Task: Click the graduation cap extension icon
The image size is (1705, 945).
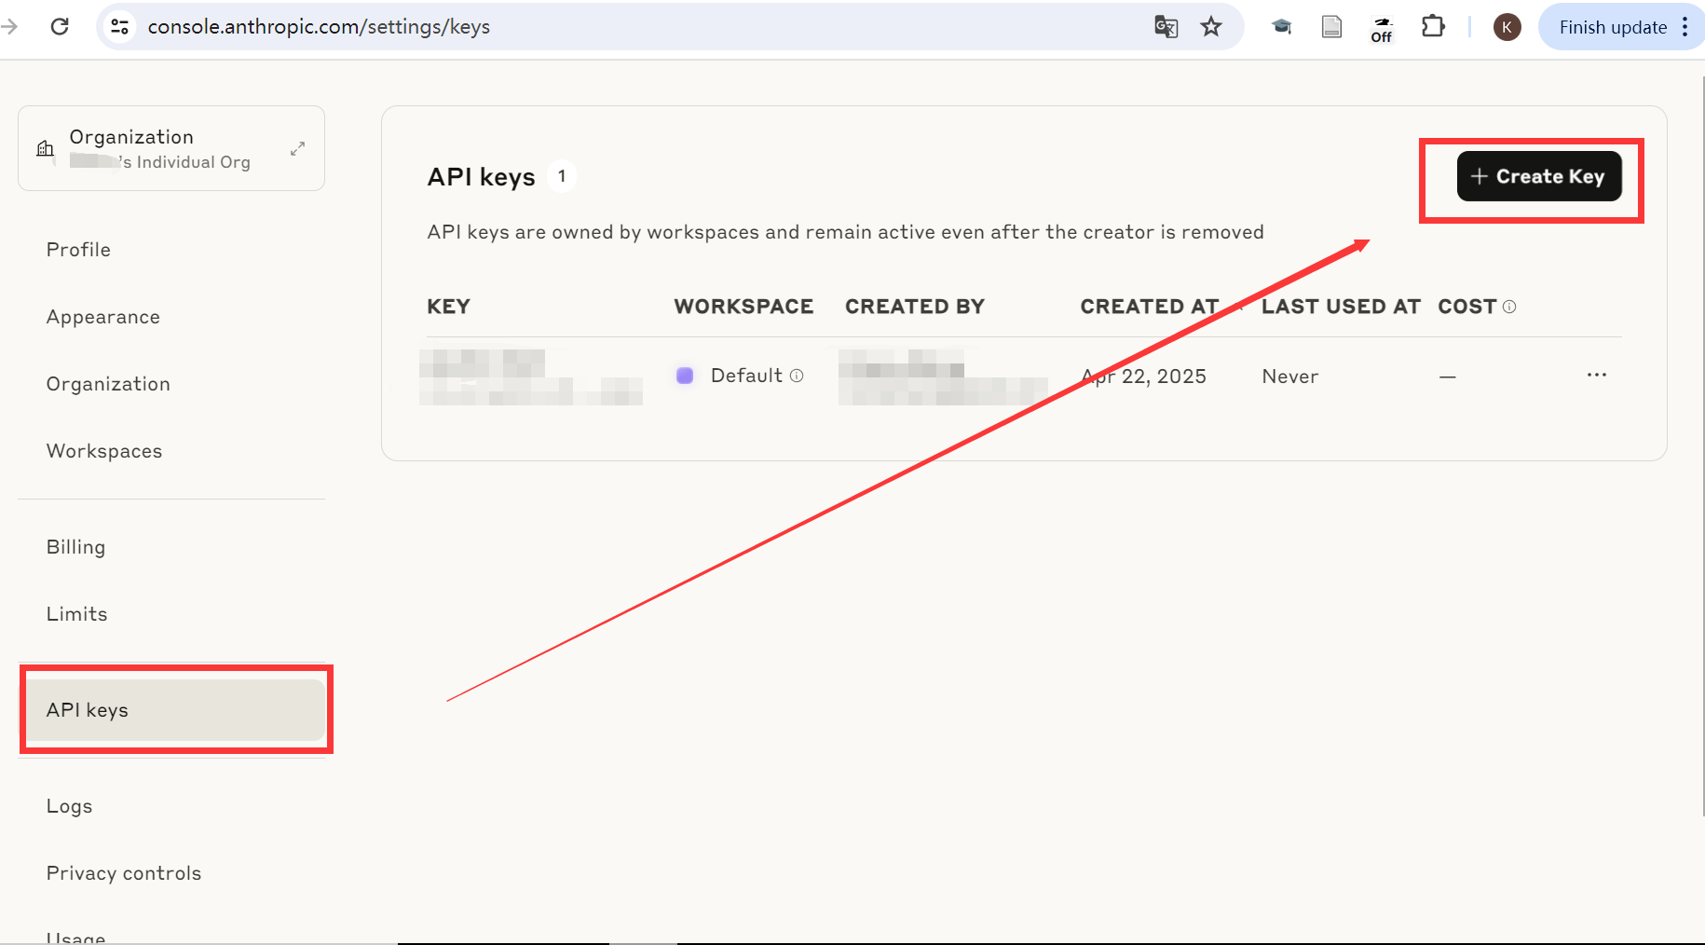Action: tap(1282, 26)
